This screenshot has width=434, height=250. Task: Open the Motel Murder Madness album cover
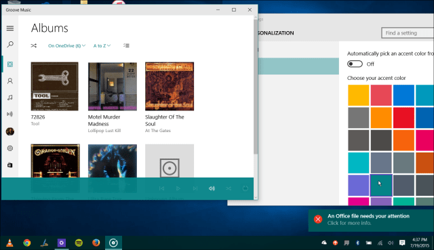(x=113, y=86)
